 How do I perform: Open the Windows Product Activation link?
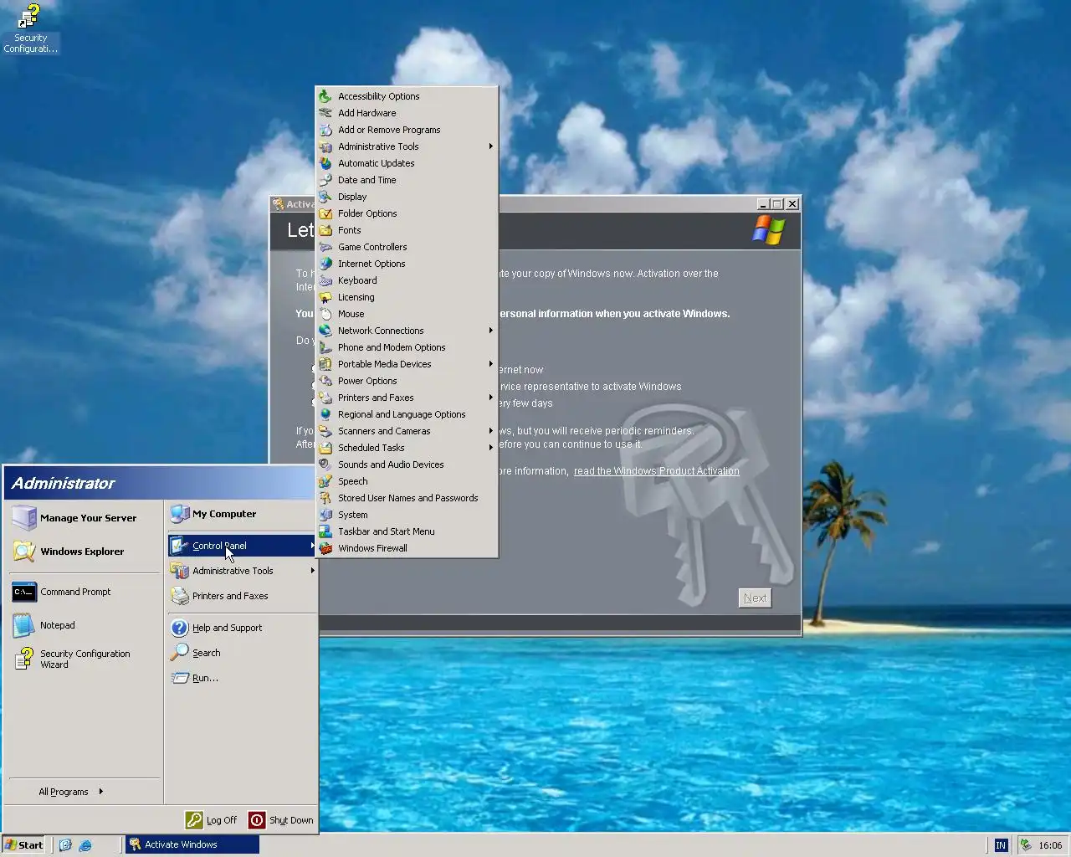click(656, 471)
